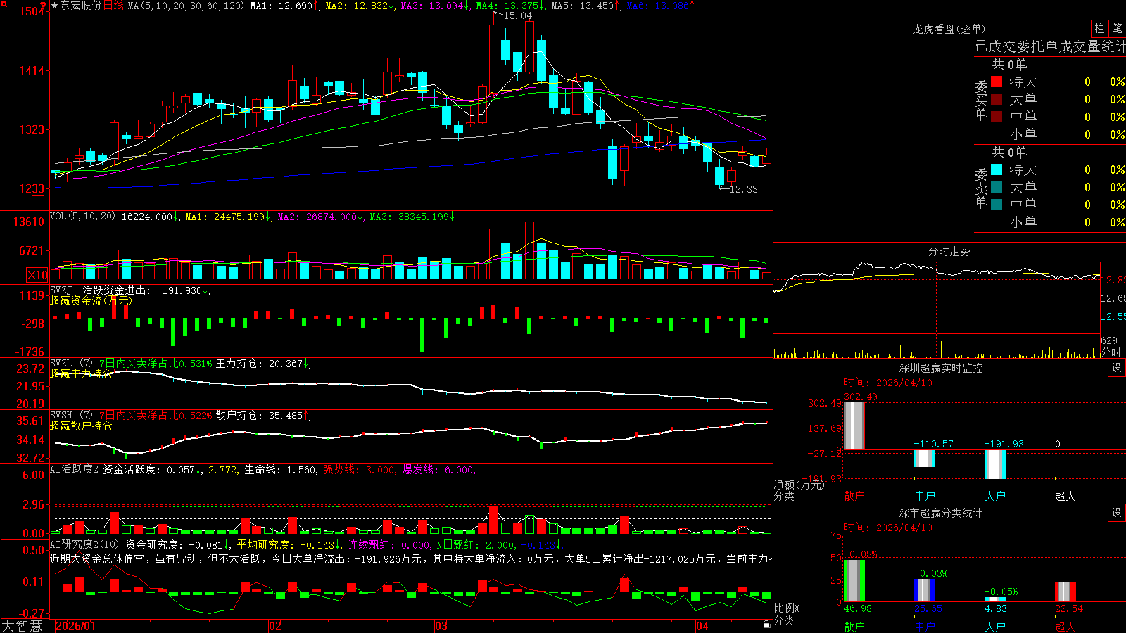The width and height of the screenshot is (1126, 633).
Task: Jump to the 04 month timeline marker
Action: pos(702,626)
